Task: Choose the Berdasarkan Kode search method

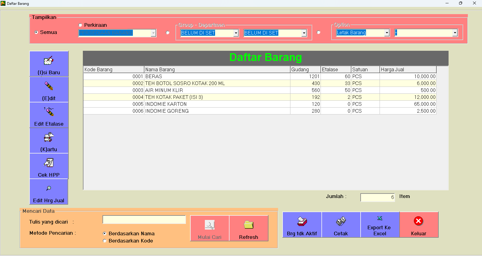Action: [105, 241]
